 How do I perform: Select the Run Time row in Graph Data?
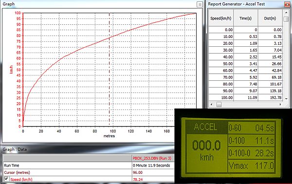[x=89, y=166]
